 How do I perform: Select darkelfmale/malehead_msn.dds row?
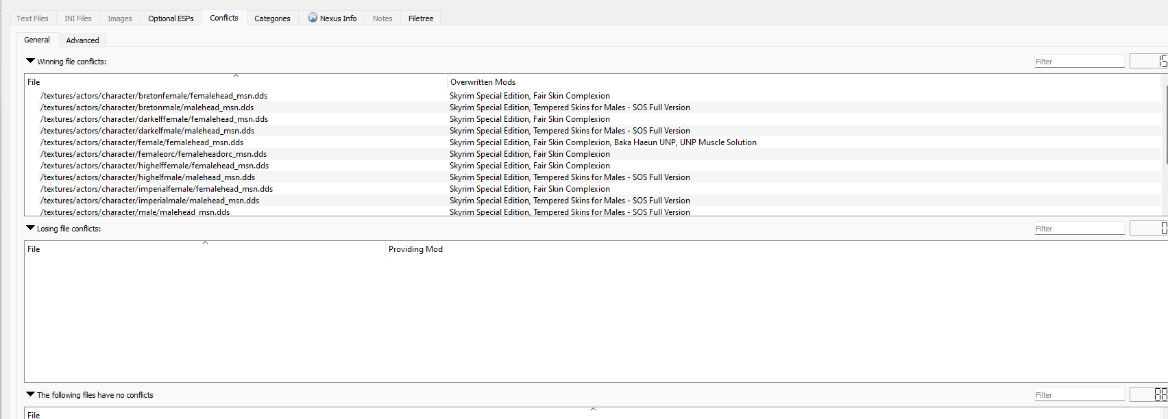pyautogui.click(x=593, y=131)
